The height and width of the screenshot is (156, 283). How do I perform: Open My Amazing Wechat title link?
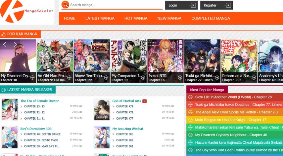coord(128,129)
